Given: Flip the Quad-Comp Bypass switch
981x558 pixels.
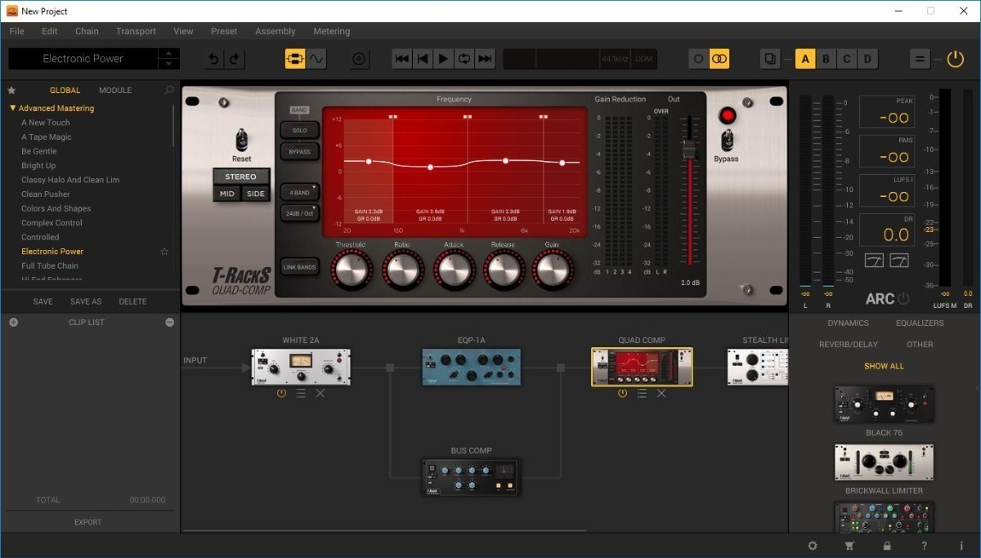Looking at the screenshot, I should pyautogui.click(x=726, y=141).
